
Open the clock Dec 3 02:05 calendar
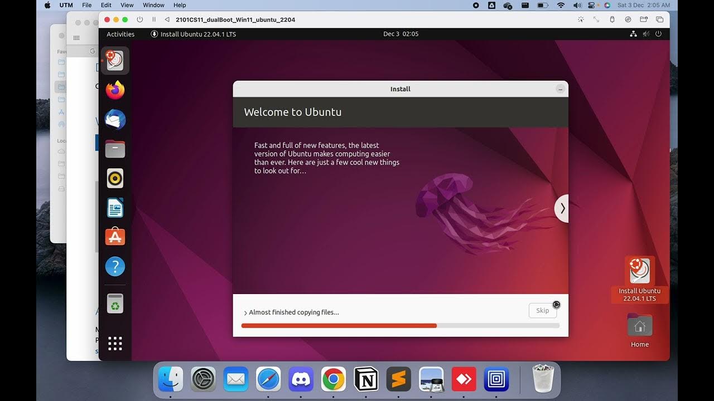pyautogui.click(x=401, y=34)
